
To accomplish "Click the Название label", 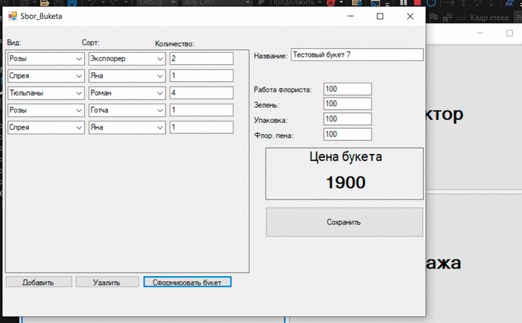I will click(270, 56).
